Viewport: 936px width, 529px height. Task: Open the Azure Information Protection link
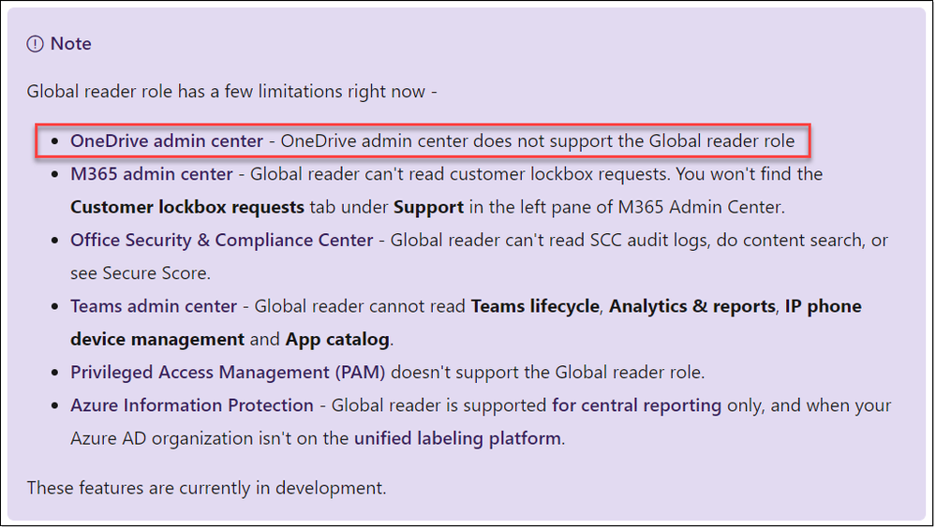pyautogui.click(x=192, y=405)
